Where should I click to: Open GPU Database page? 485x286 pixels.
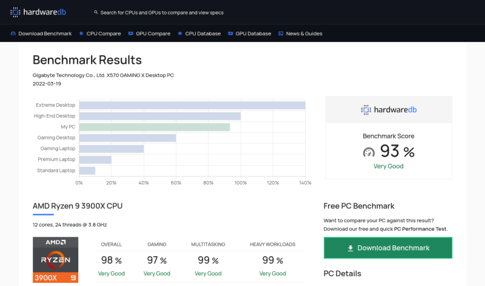coord(253,33)
